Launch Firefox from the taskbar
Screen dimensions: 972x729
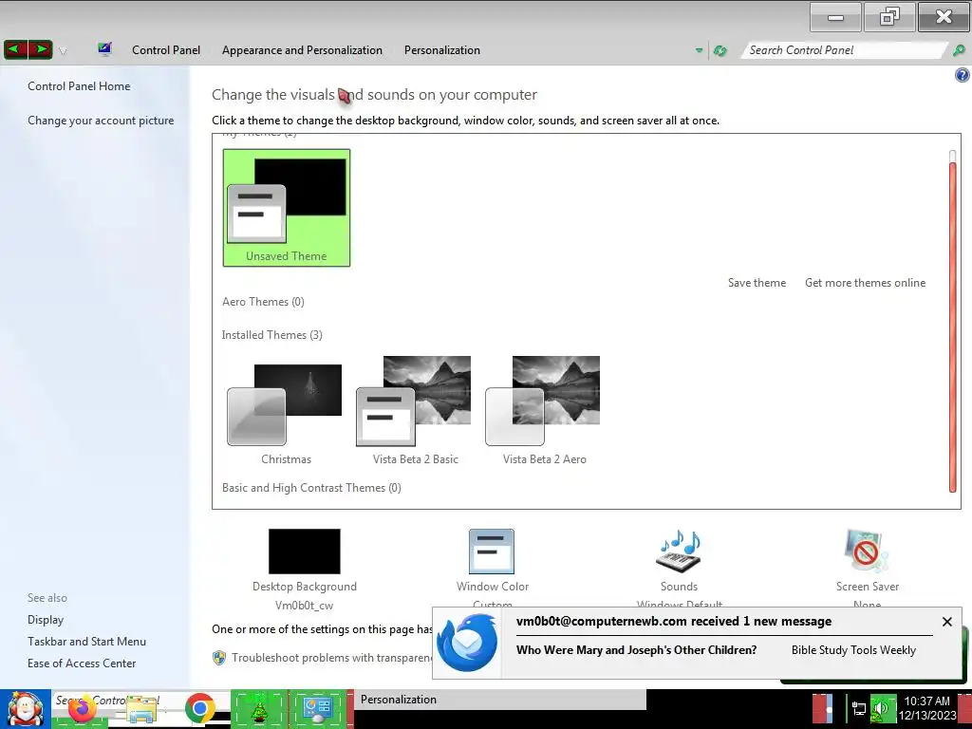[x=83, y=710]
